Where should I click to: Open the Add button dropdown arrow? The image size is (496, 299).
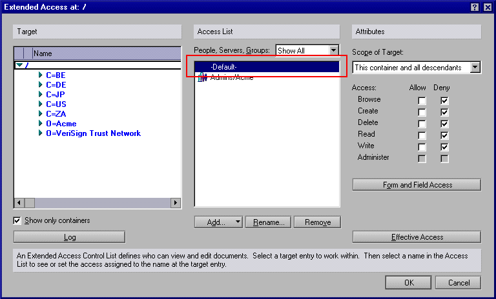click(238, 222)
